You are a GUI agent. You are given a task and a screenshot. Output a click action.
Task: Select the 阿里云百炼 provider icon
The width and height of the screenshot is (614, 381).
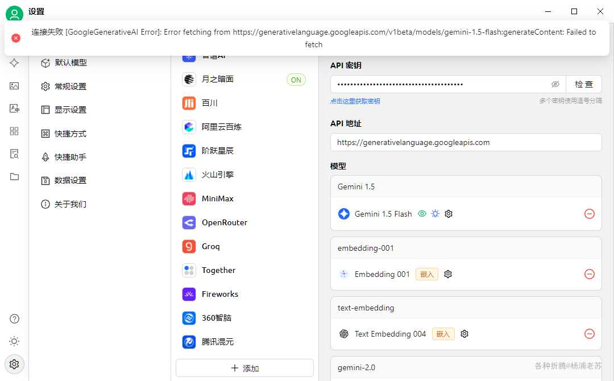189,127
